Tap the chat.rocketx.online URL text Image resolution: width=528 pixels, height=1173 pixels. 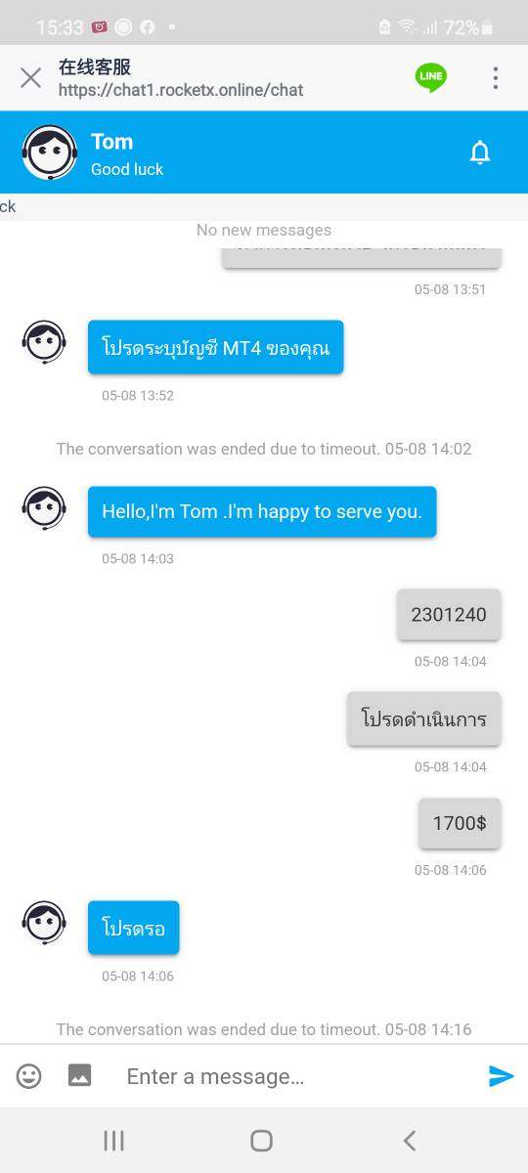(x=181, y=90)
